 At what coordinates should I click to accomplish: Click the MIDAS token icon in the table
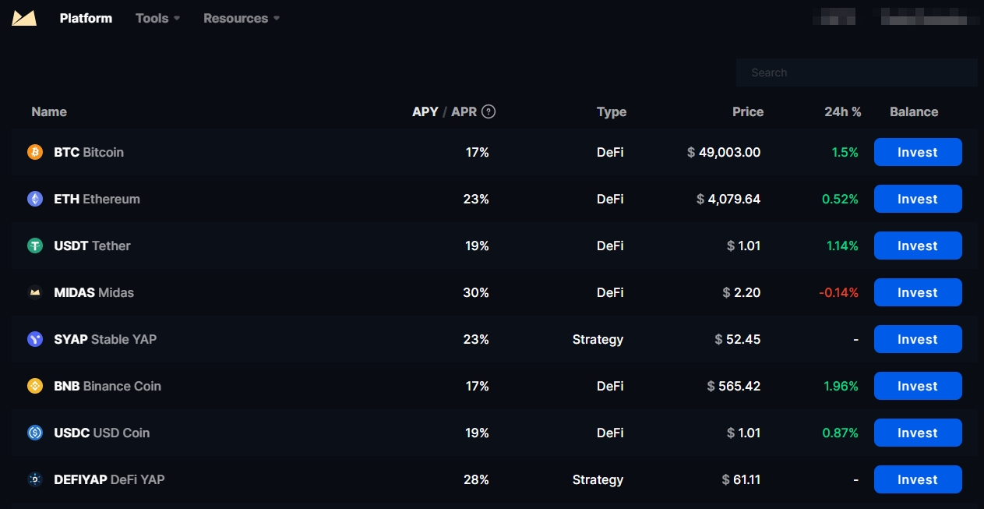(x=35, y=292)
